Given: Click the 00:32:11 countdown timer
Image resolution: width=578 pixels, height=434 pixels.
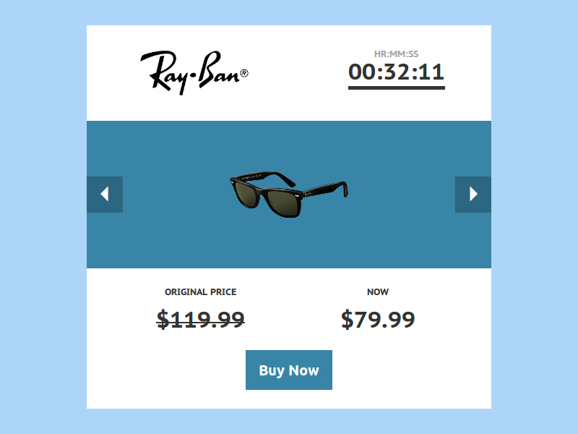Looking at the screenshot, I should click(396, 72).
